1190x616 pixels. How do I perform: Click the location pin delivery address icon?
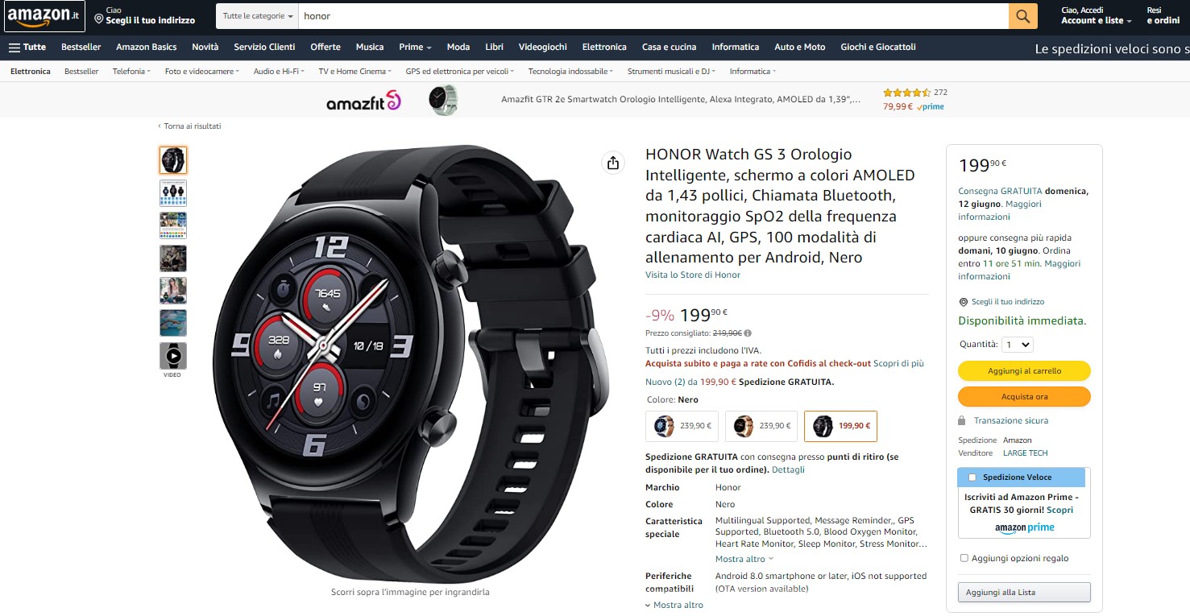[98, 18]
